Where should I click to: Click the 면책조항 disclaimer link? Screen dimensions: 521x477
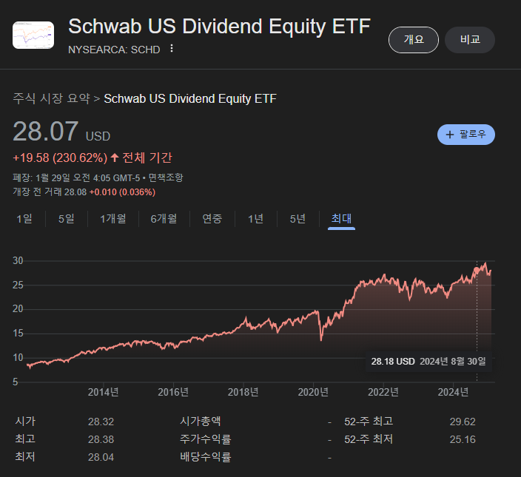coord(166,177)
